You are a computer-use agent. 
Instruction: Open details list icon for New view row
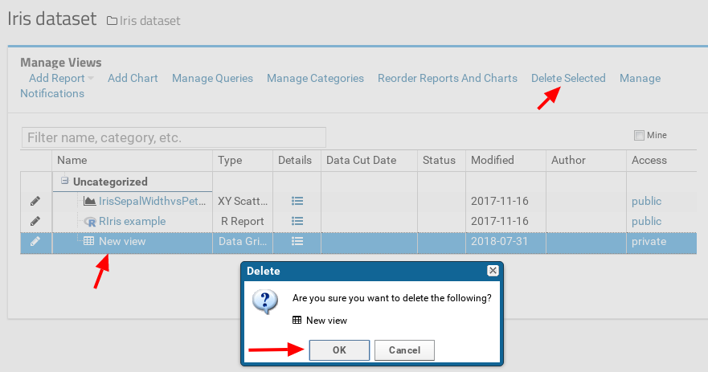[297, 241]
